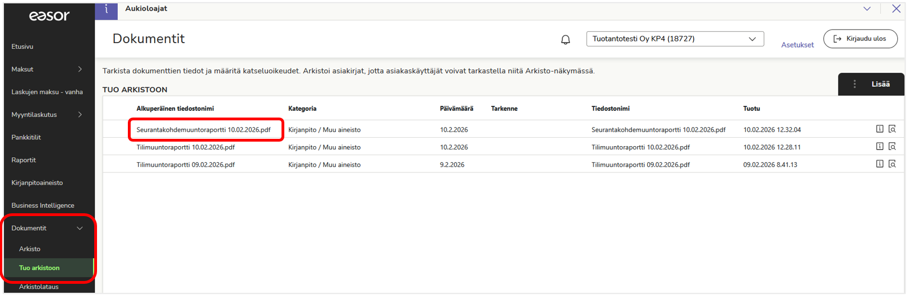Open Pankkitilit section
The width and height of the screenshot is (909, 295).
pos(26,137)
